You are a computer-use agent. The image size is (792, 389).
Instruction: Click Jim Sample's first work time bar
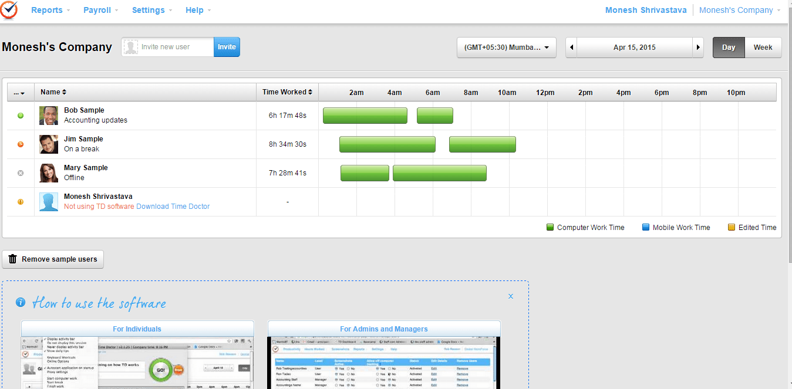pyautogui.click(x=387, y=144)
